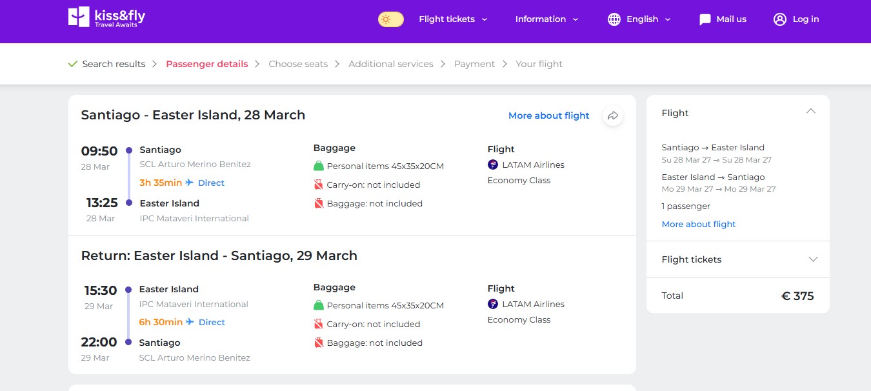
Task: Select the Passenger details step
Action: [x=207, y=64]
